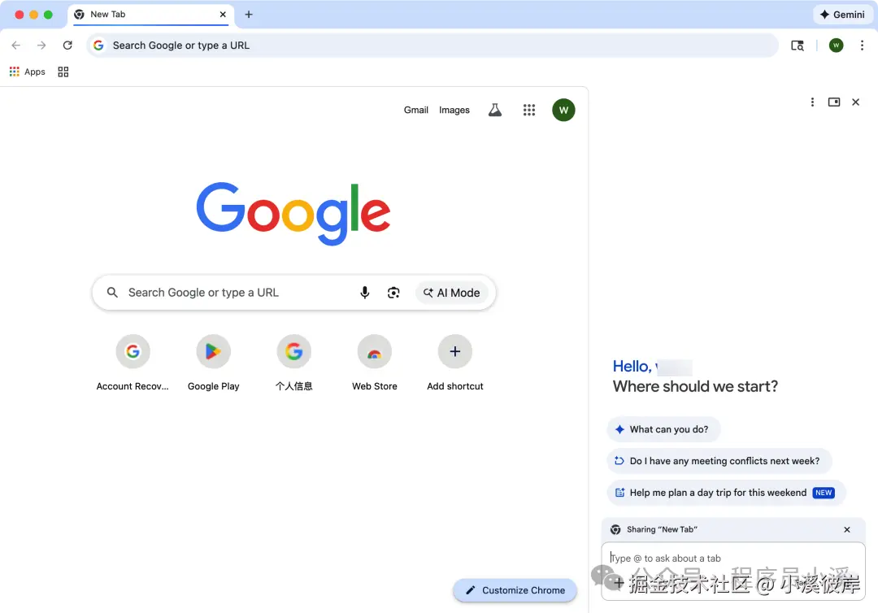Open a new tab with plus icon
Image resolution: width=878 pixels, height=613 pixels.
point(249,15)
